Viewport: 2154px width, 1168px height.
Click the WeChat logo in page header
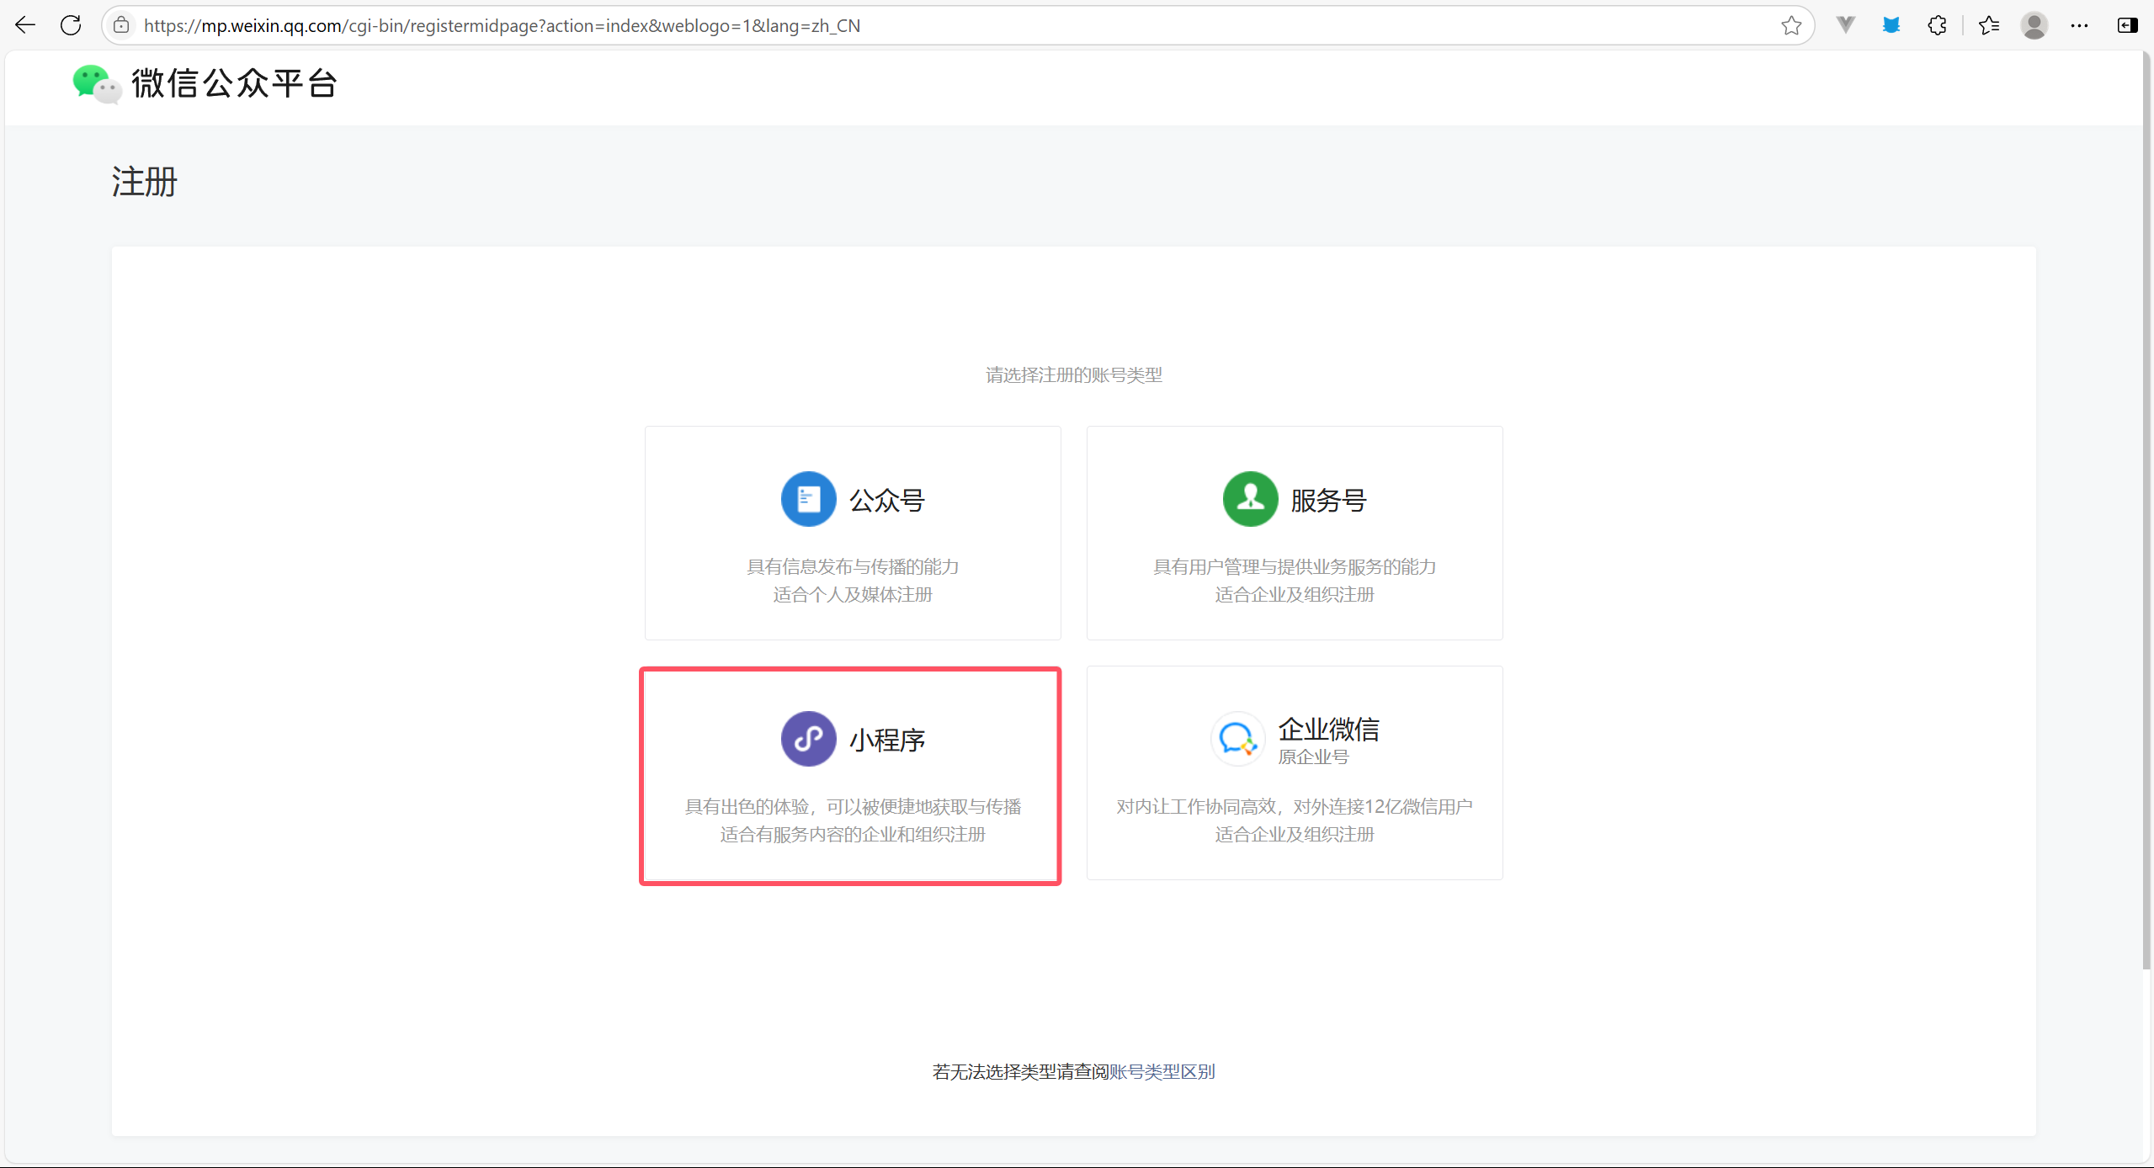coord(96,84)
